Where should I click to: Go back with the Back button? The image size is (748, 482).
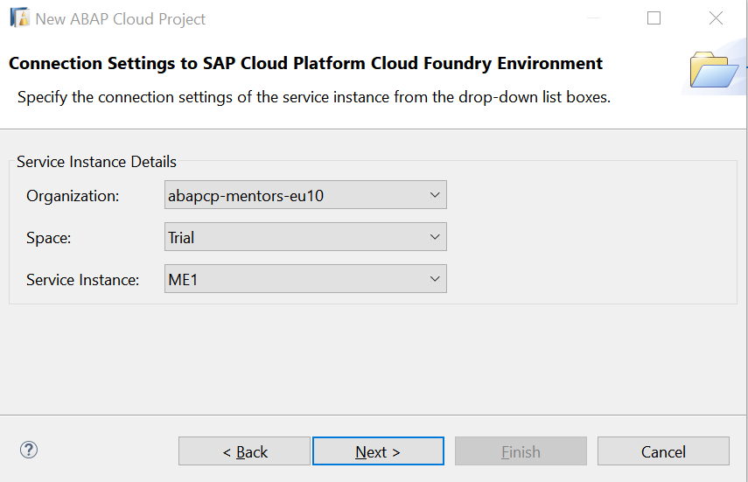pyautogui.click(x=244, y=451)
